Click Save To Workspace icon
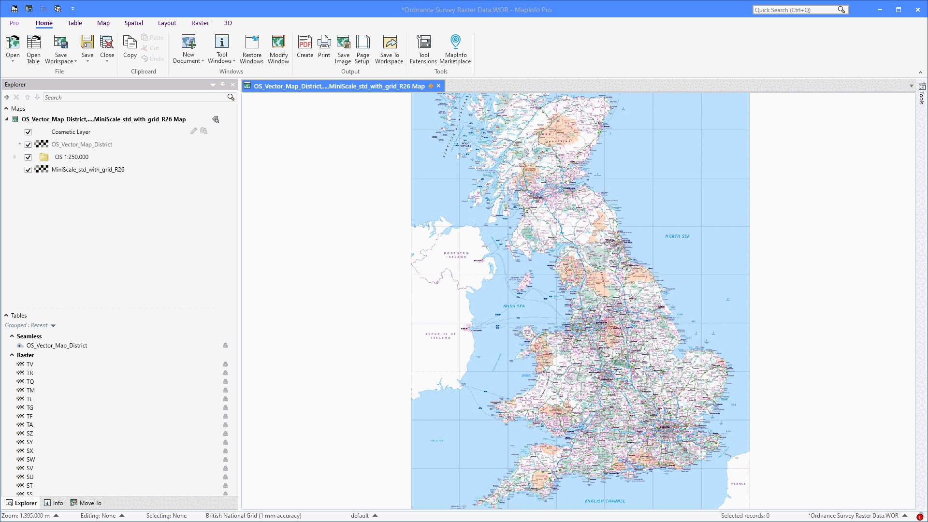 click(390, 42)
